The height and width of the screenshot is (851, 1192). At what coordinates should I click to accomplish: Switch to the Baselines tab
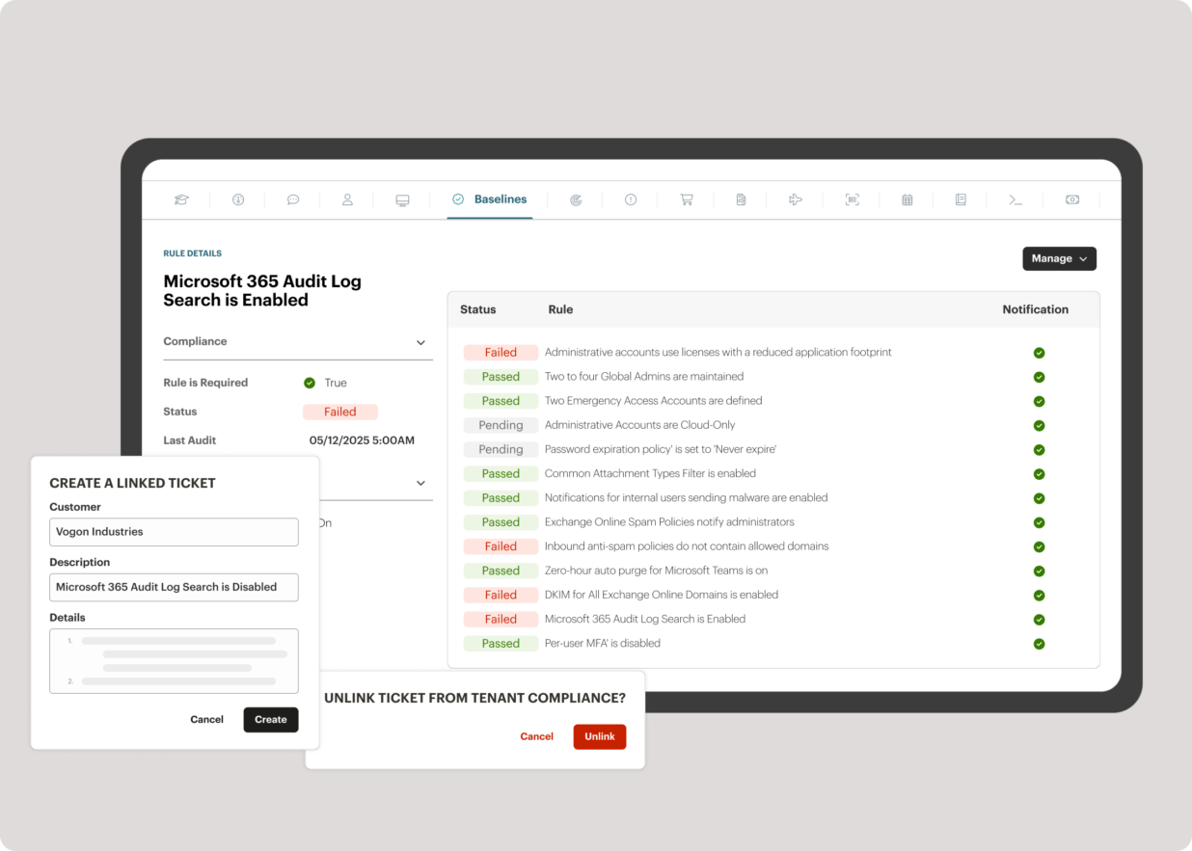click(489, 199)
